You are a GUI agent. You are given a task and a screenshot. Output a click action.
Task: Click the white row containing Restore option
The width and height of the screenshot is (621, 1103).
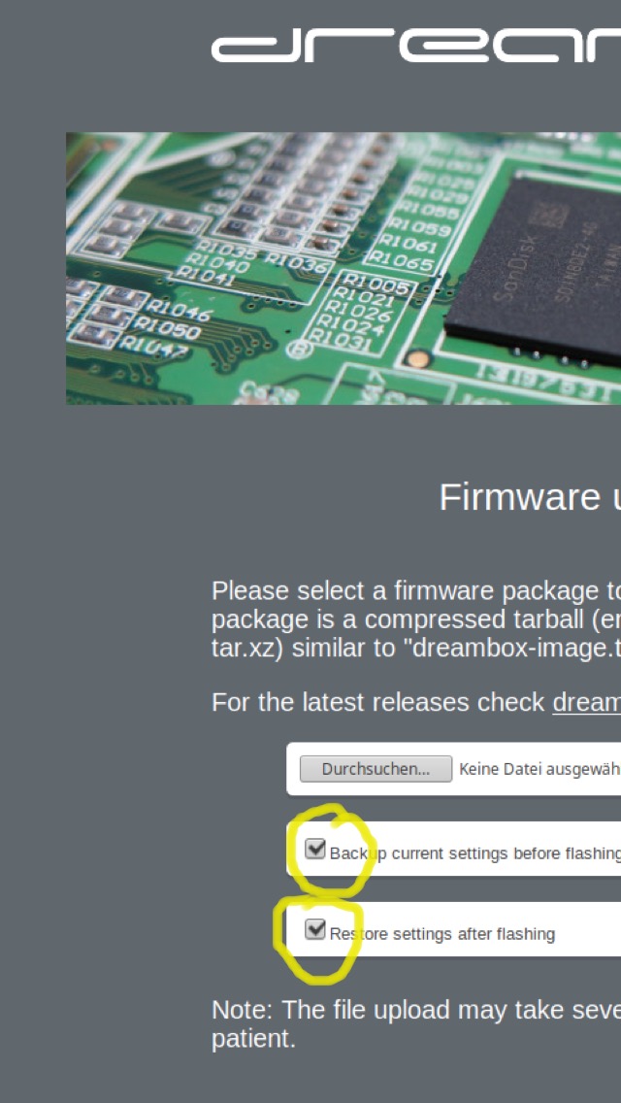click(453, 929)
